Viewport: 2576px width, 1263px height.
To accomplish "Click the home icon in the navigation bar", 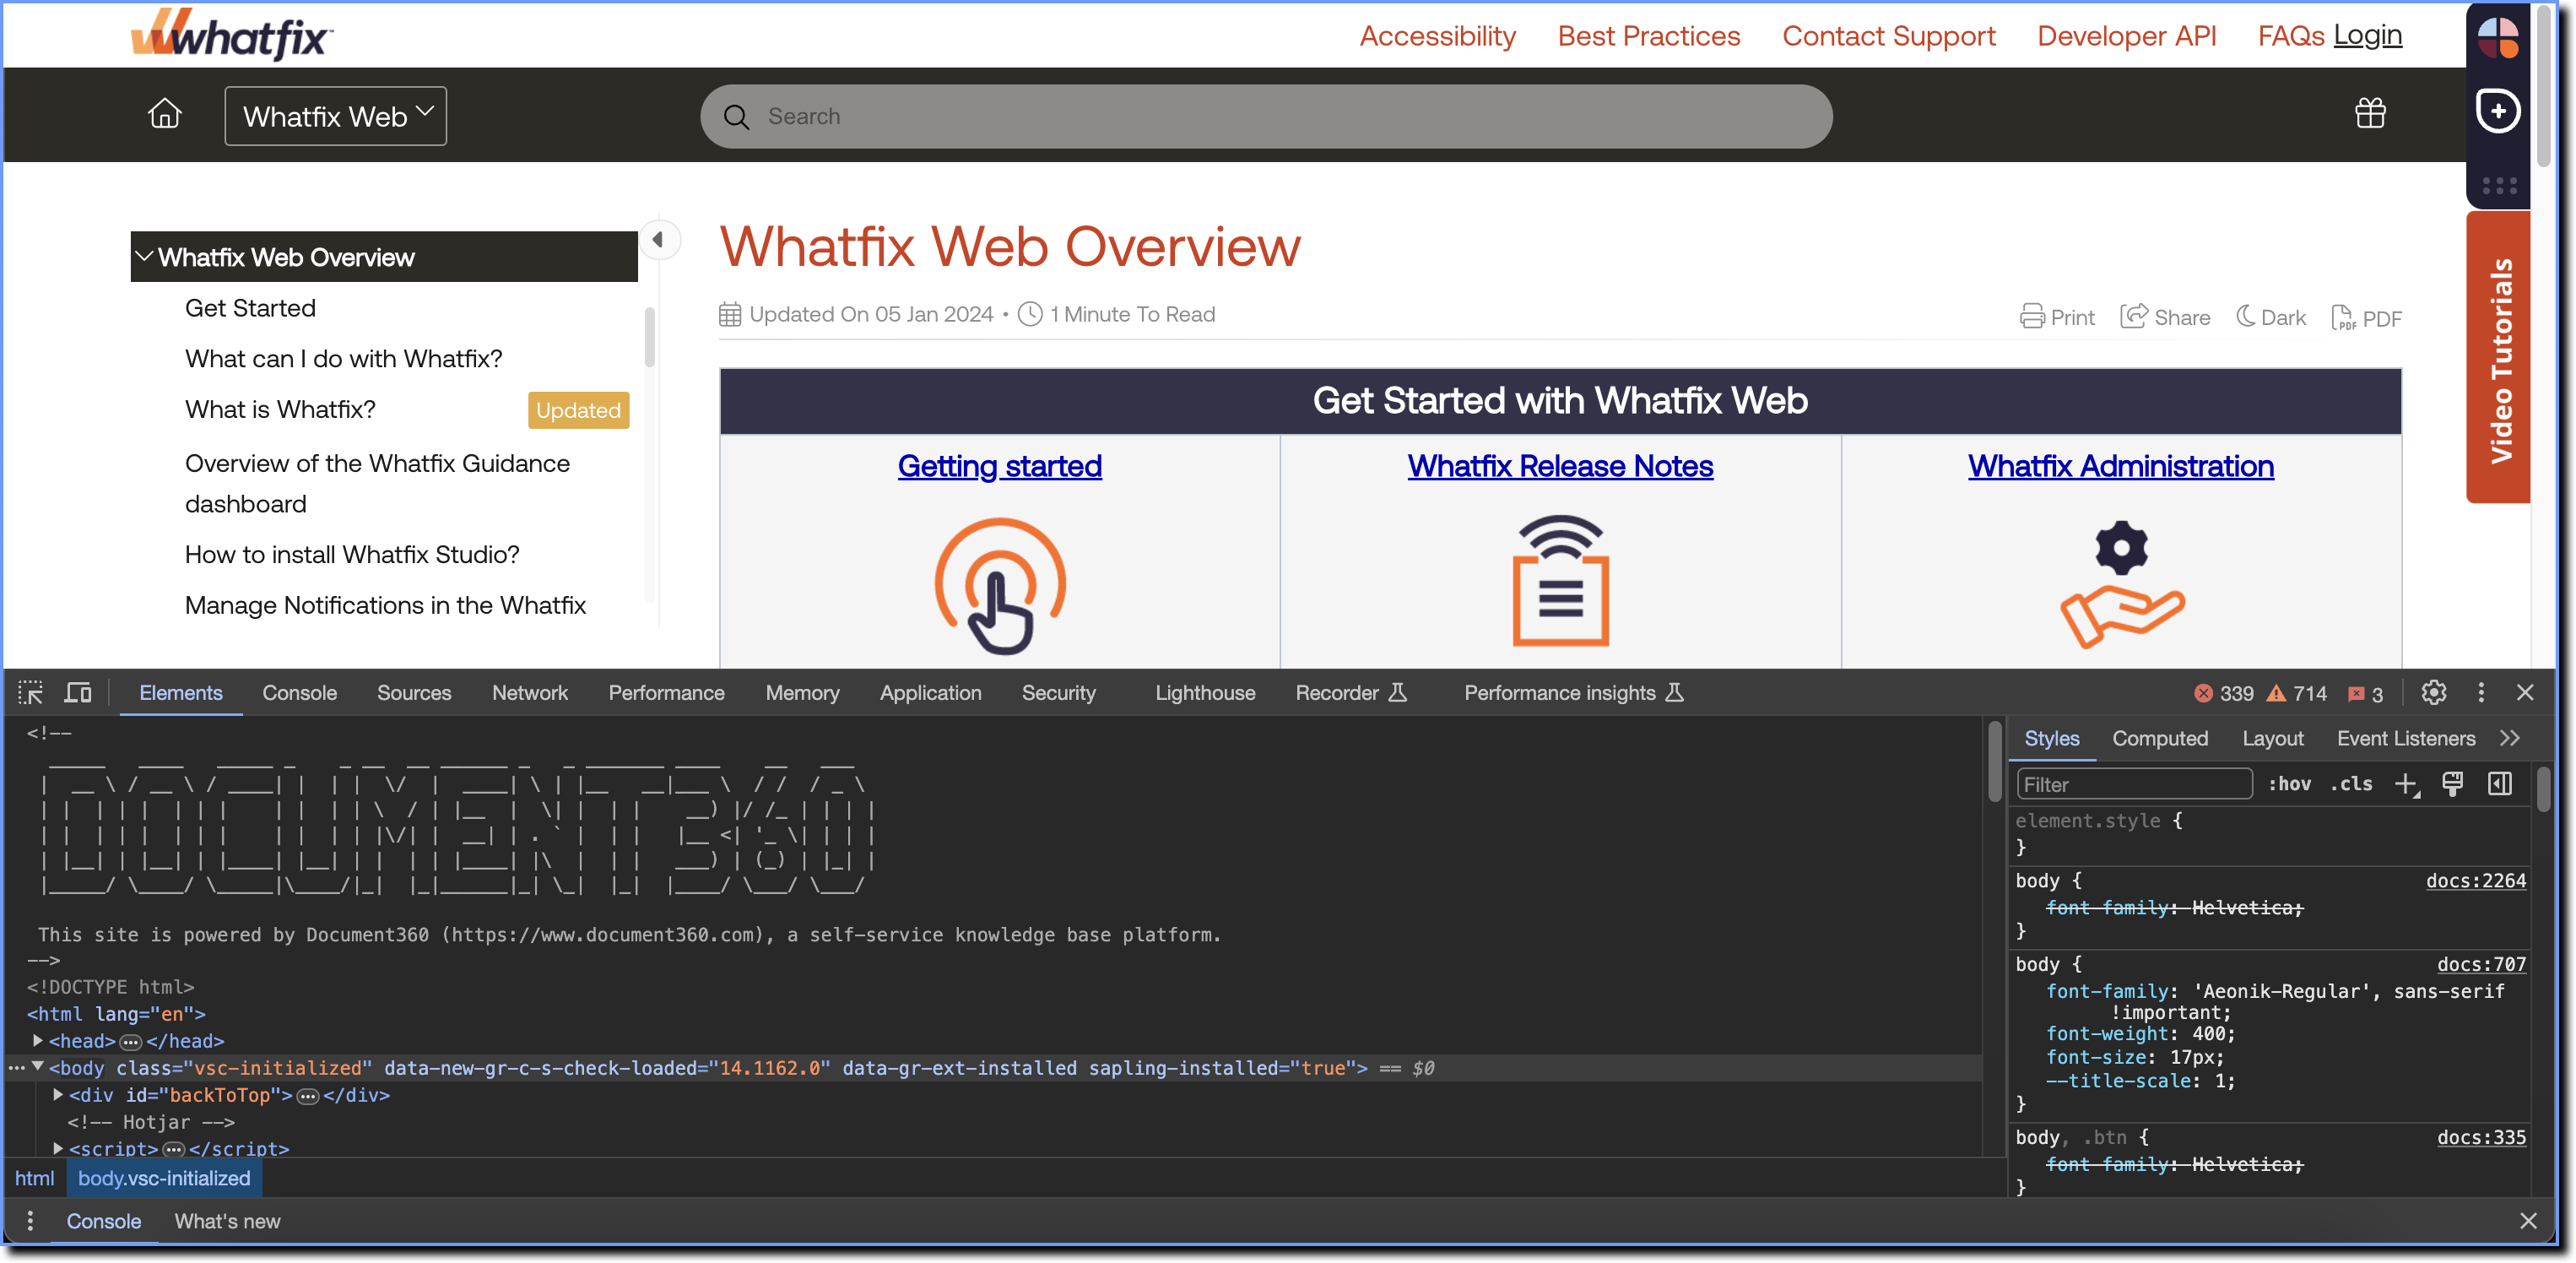I will [164, 115].
